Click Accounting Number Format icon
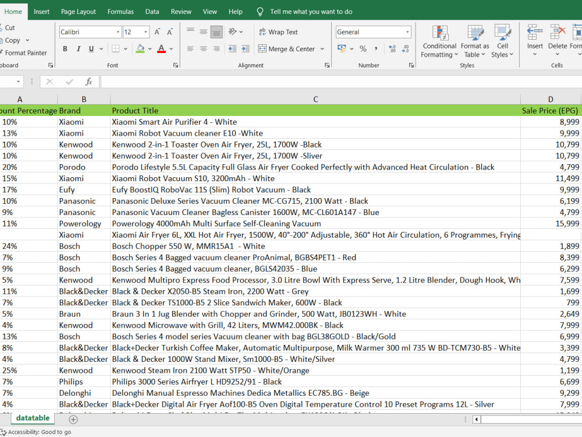This screenshot has width=582, height=437. pyautogui.click(x=342, y=49)
